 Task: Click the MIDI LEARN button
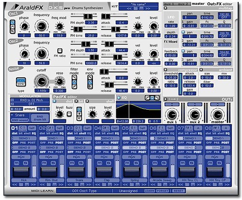point(150,191)
